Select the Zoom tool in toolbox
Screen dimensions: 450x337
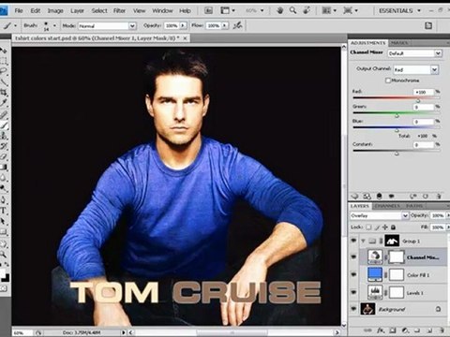4,255
